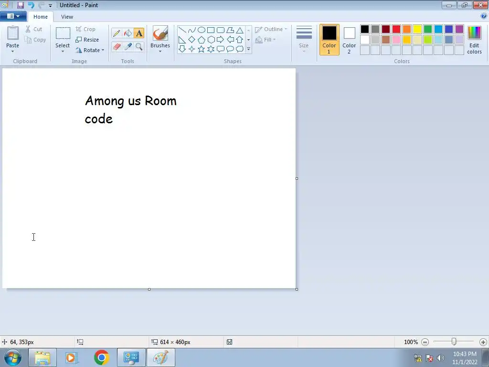Click the rectangular Select tool button
The height and width of the screenshot is (367, 489).
tap(63, 33)
